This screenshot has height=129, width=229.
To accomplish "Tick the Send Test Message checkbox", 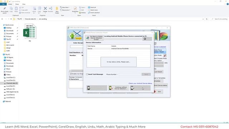I will 87,74.
